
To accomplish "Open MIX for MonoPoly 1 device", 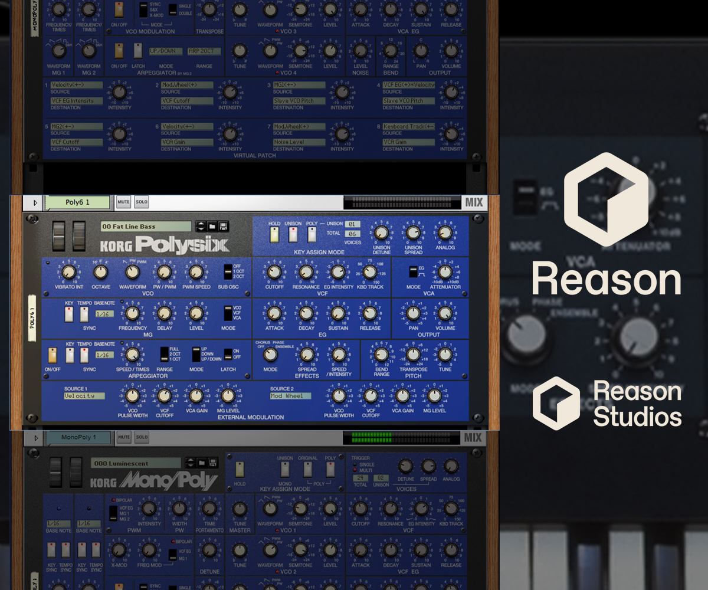I will tap(474, 438).
